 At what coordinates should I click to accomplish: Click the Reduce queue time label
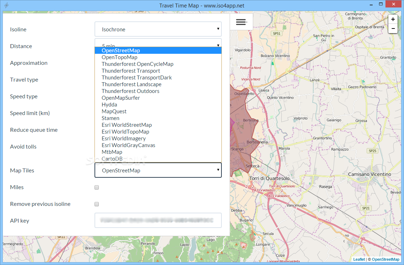[x=34, y=130]
